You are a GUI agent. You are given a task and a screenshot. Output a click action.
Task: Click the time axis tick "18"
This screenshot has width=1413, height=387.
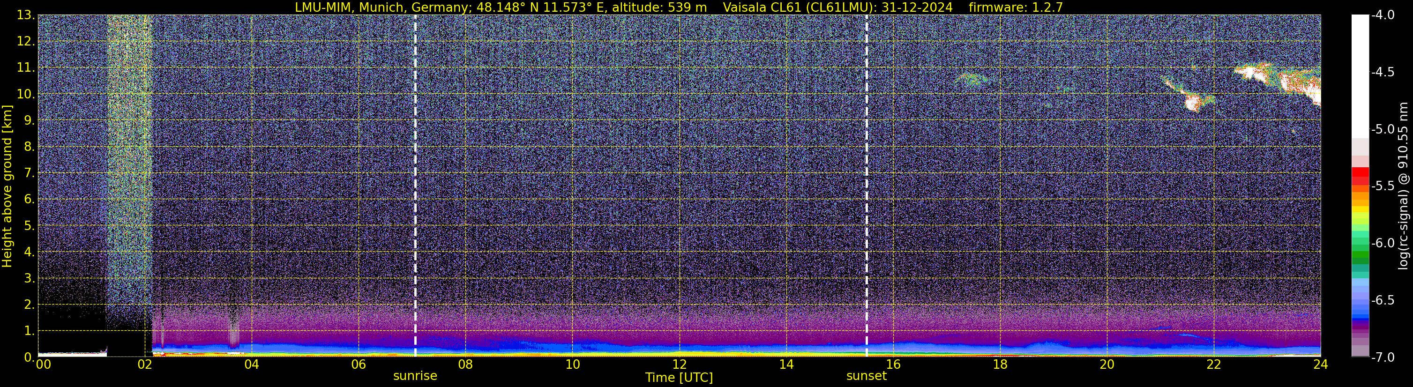(1000, 365)
